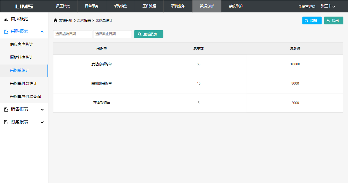Open 供应商库统计 in the sidebar

[x=21, y=44]
